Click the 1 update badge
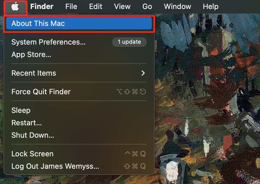Screen dimensions: 260x184 click(x=129, y=42)
